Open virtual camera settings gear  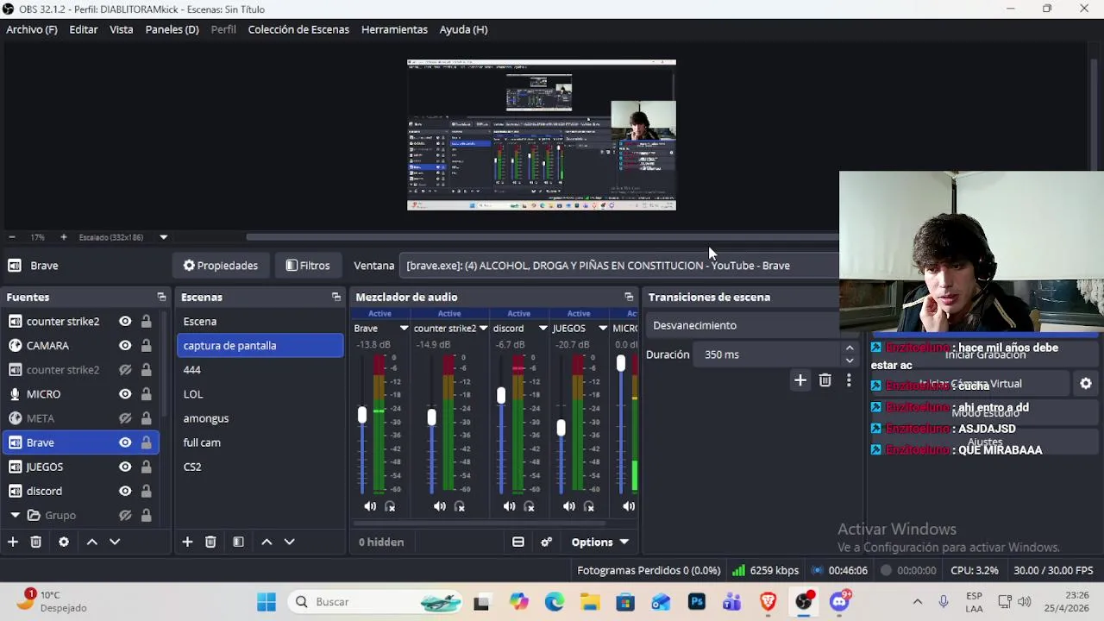(1086, 384)
